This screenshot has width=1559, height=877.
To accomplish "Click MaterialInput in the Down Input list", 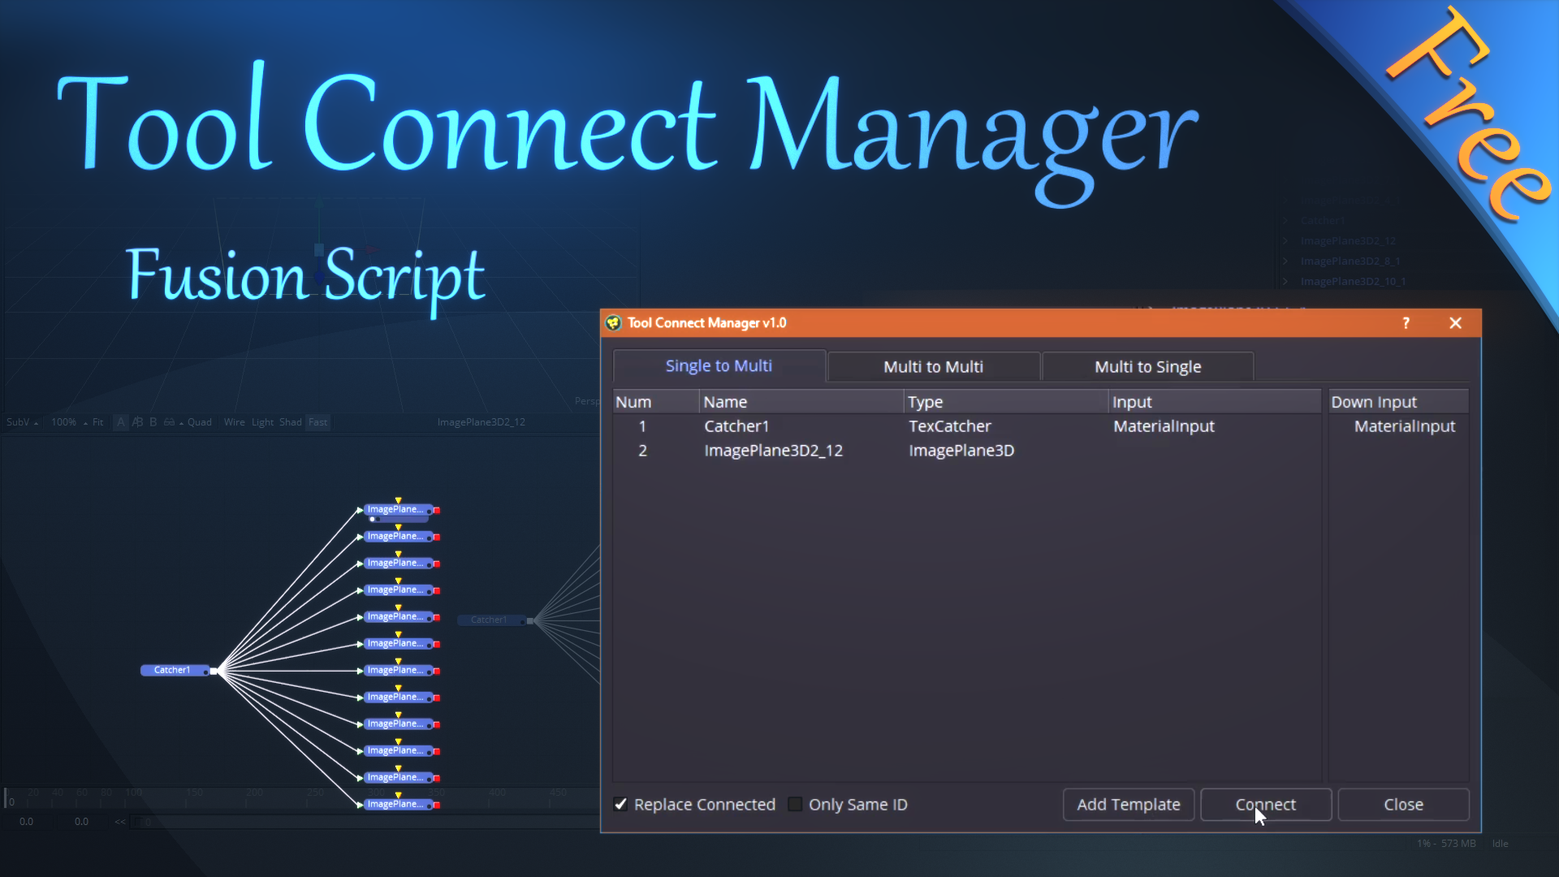I will 1405,426.
